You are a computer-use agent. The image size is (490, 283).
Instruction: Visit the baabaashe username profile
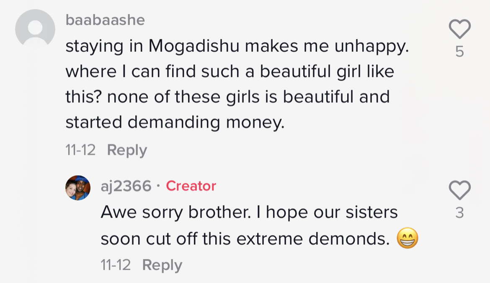tap(105, 20)
